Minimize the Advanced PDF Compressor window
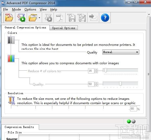 pyautogui.click(x=129, y=2)
